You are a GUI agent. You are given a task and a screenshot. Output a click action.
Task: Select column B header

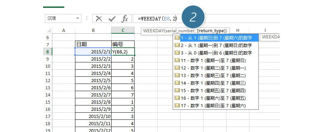point(93,30)
